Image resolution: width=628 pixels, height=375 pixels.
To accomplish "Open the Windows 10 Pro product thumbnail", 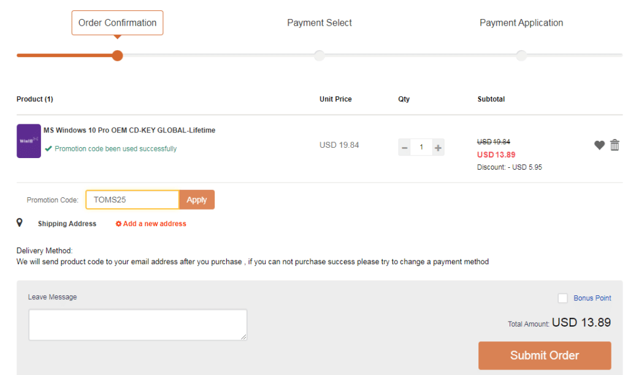I will coord(29,141).
